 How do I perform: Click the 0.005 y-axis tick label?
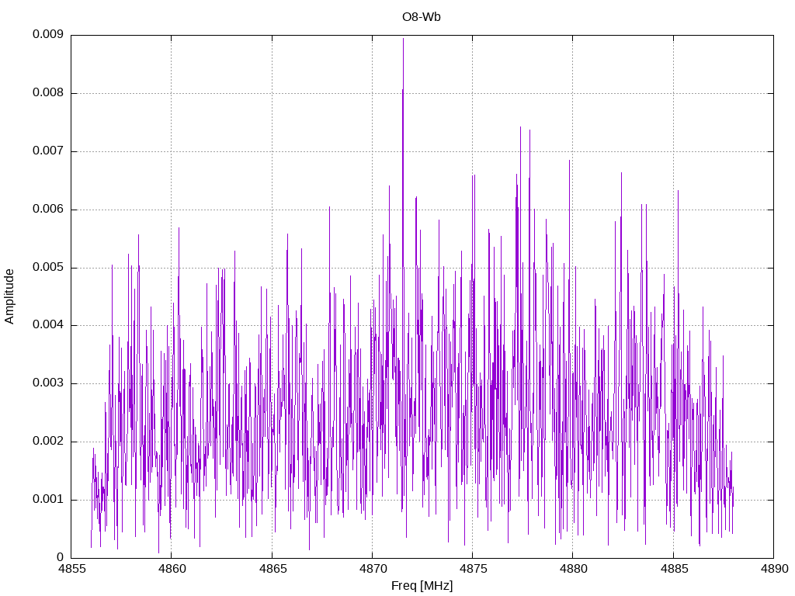(48, 268)
